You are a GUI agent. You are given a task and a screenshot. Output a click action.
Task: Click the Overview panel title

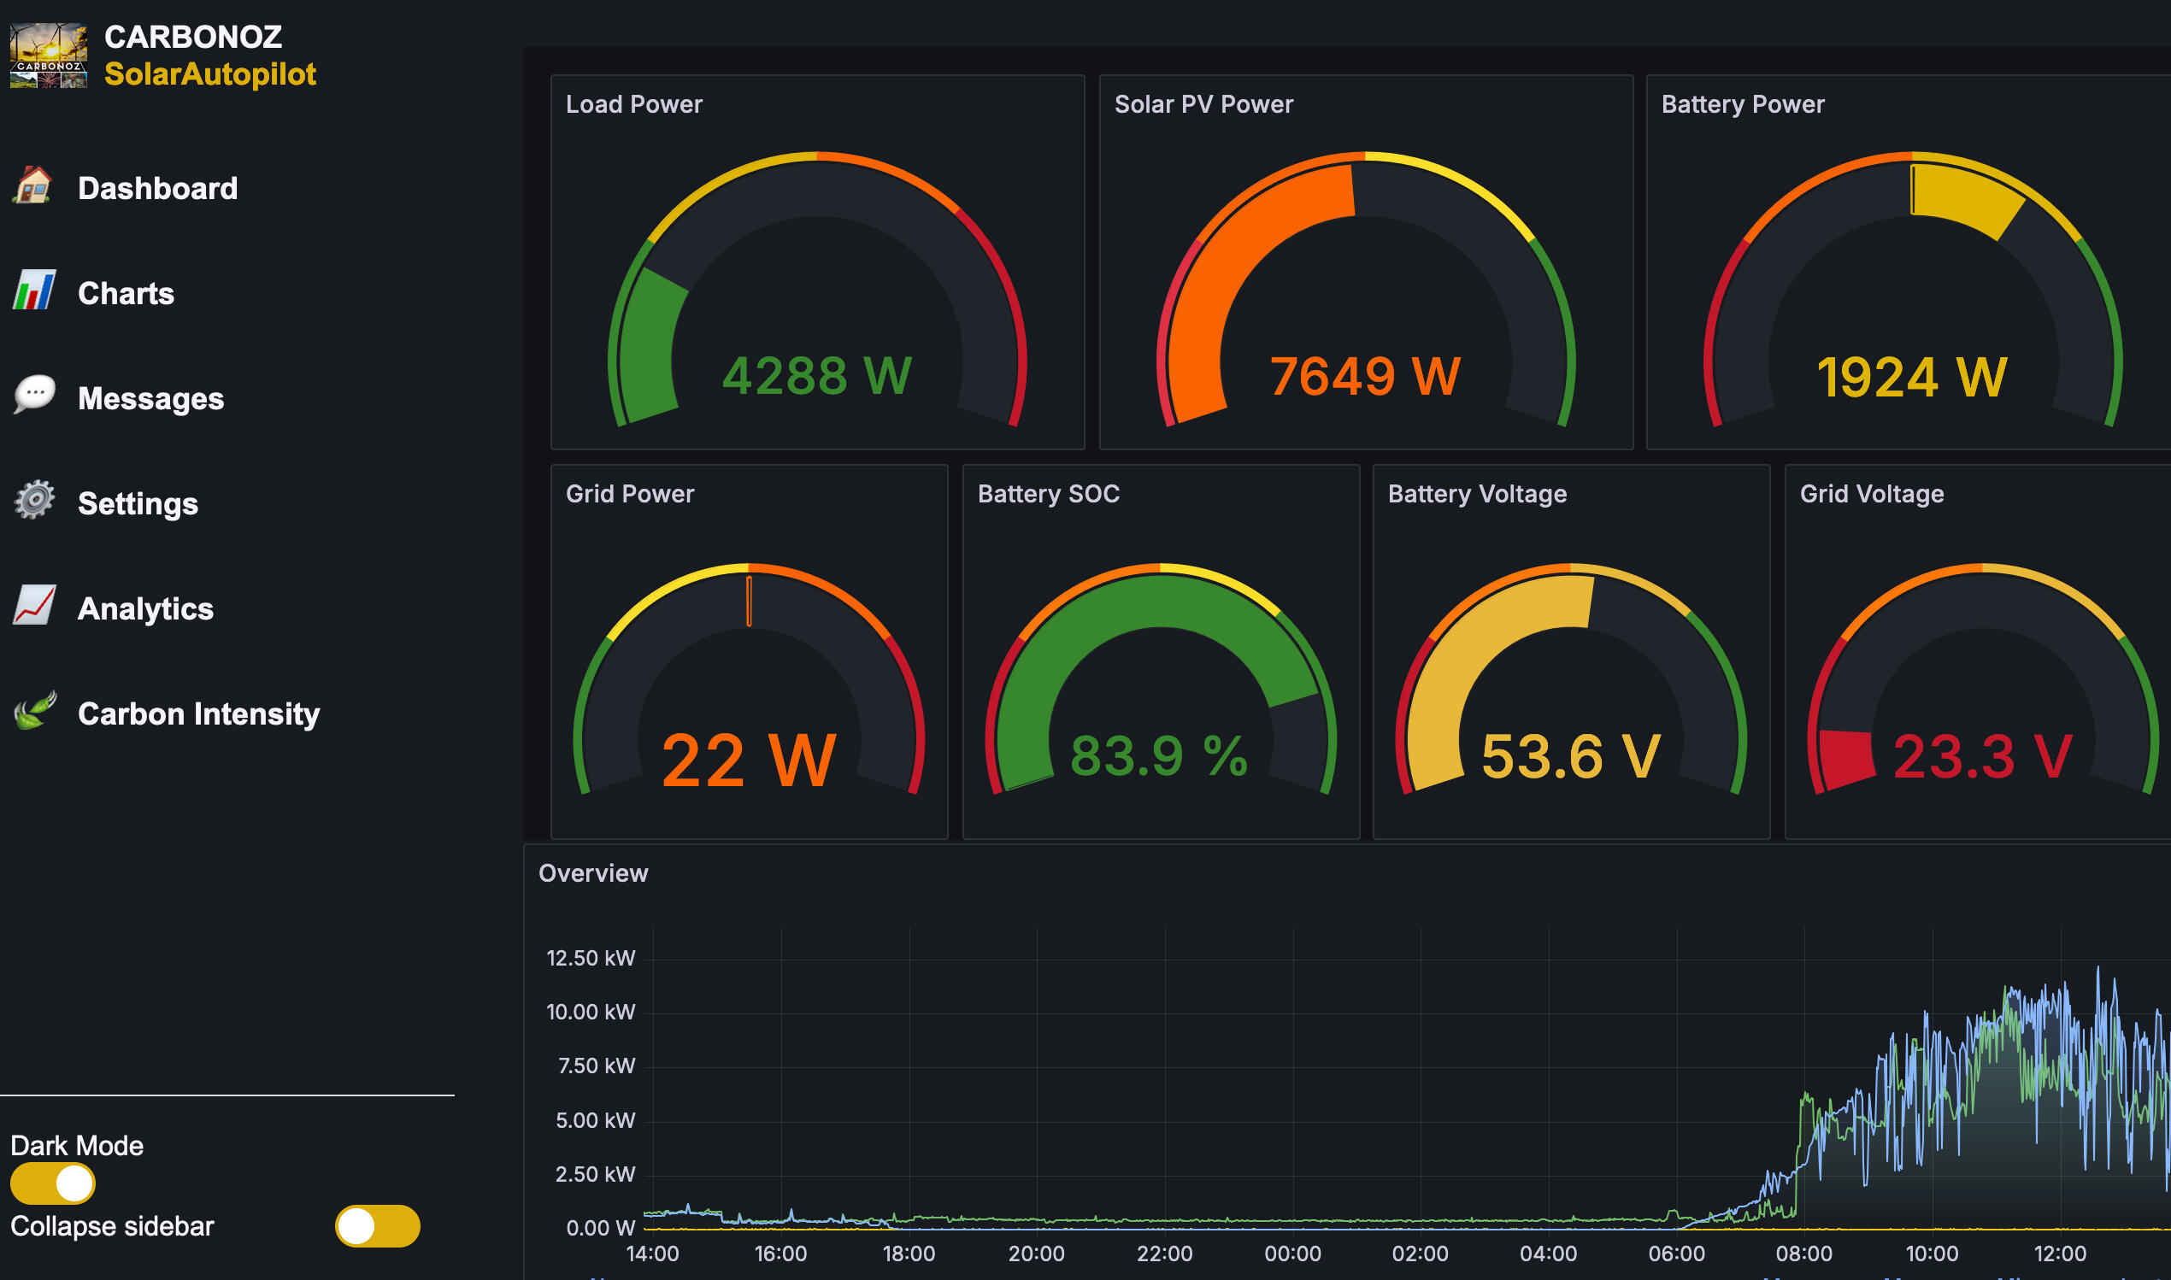coord(593,872)
